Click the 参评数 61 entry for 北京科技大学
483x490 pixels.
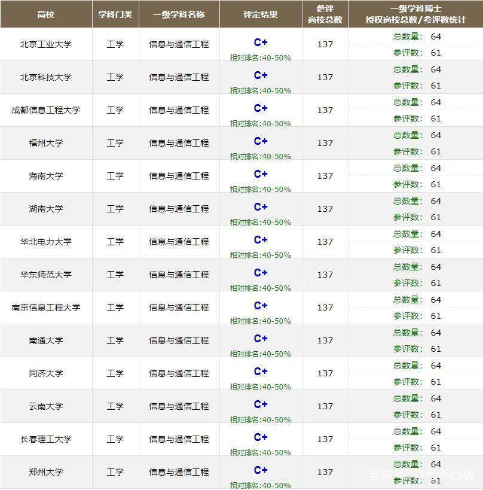point(417,86)
